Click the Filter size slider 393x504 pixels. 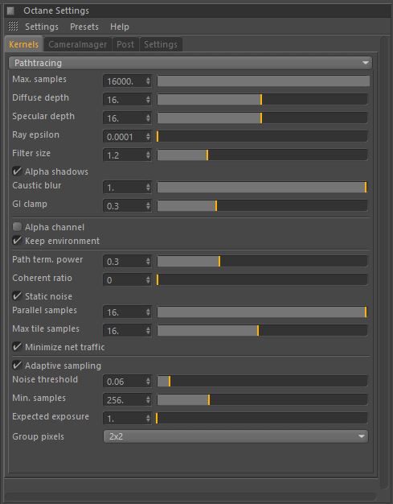[x=262, y=155]
